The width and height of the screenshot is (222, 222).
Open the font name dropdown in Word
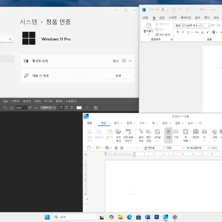199,26
